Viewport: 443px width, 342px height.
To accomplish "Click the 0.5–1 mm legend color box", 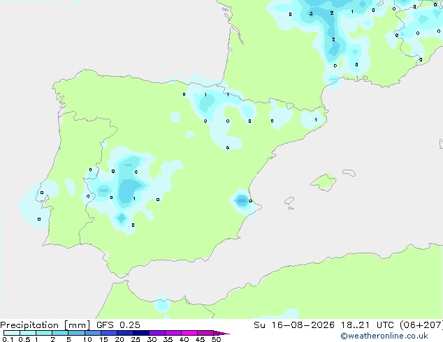I will (x=28, y=333).
